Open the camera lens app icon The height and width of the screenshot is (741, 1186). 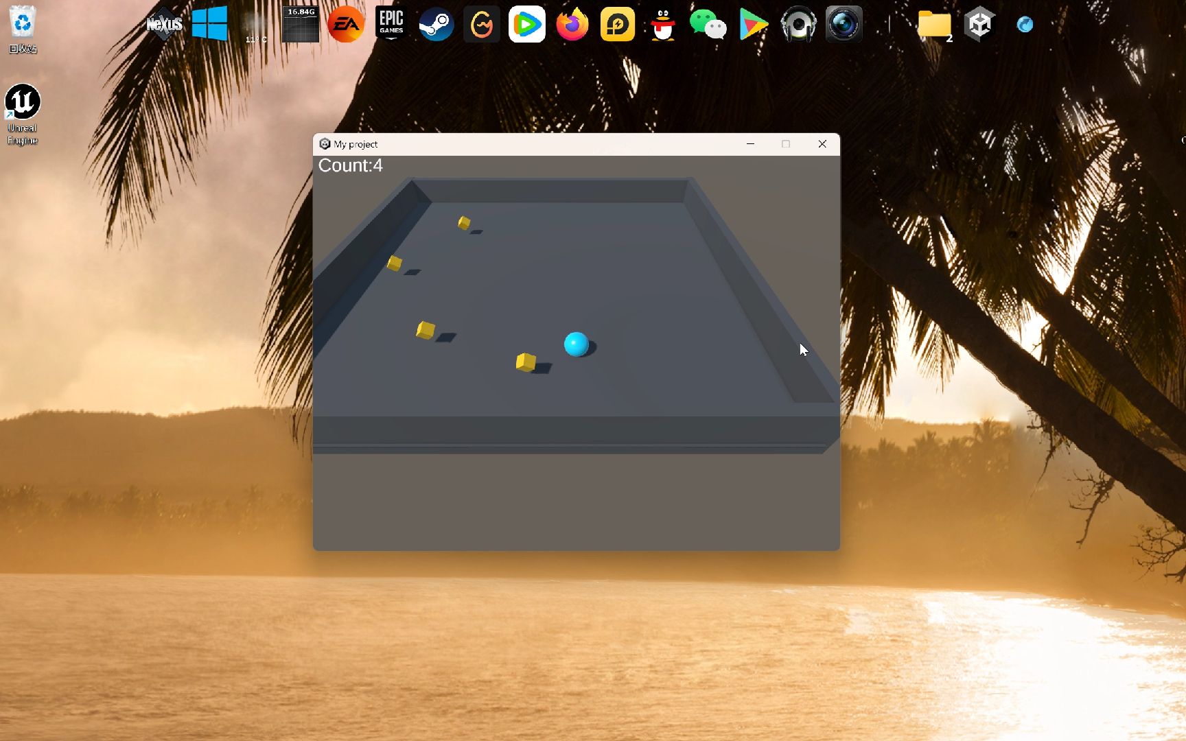pos(844,25)
